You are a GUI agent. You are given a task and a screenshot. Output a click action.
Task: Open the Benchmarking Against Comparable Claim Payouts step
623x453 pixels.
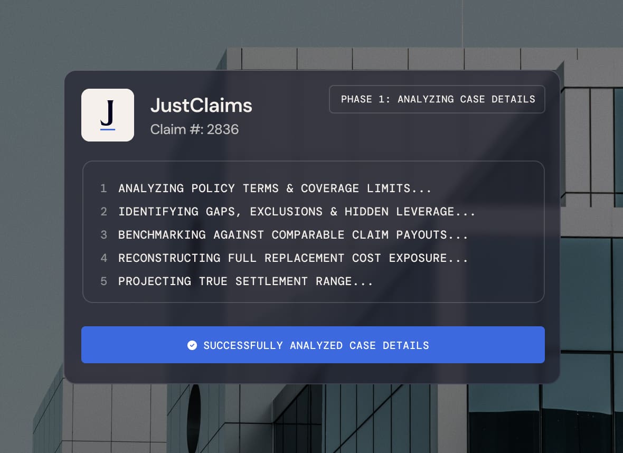(x=293, y=235)
